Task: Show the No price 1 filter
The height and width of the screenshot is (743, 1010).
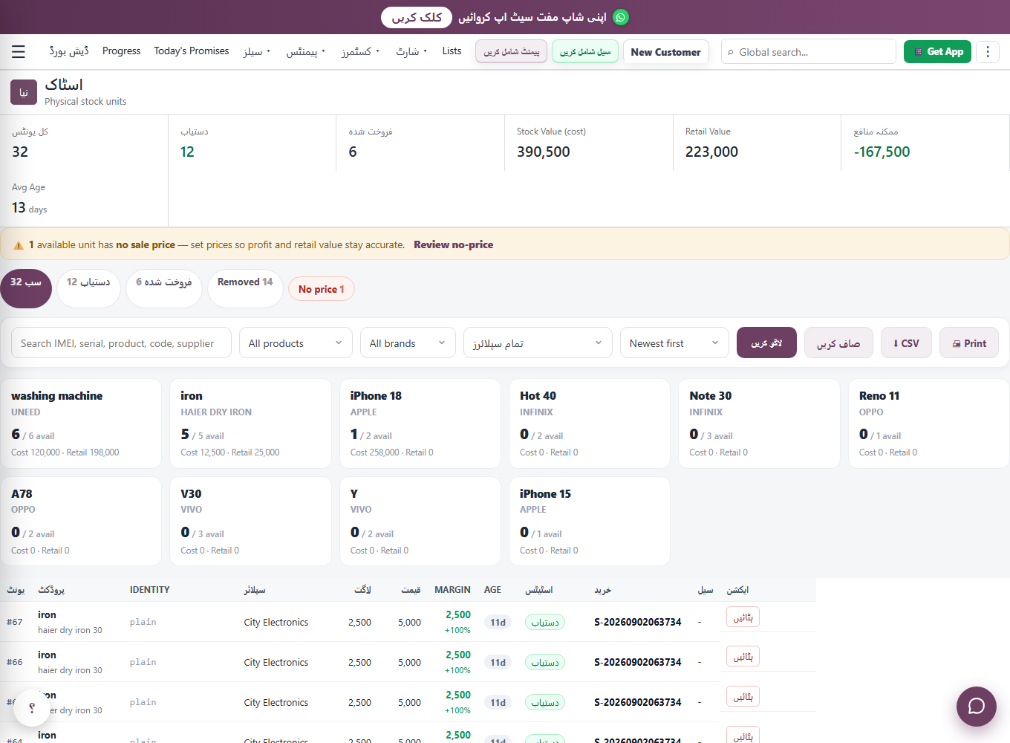Action: click(322, 289)
